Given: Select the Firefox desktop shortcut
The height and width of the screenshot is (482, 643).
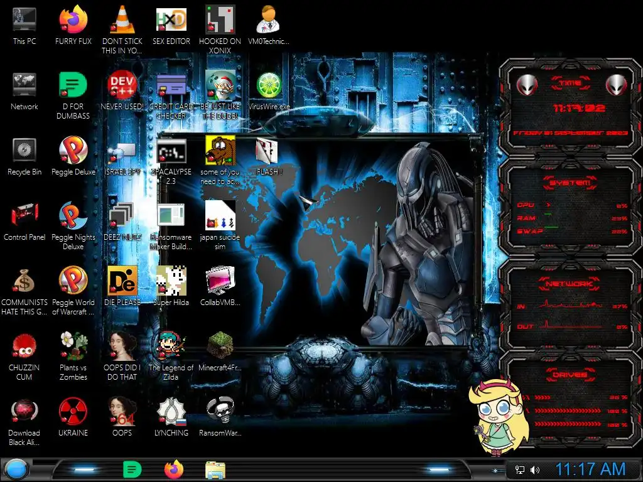Looking at the screenshot, I should (73, 25).
